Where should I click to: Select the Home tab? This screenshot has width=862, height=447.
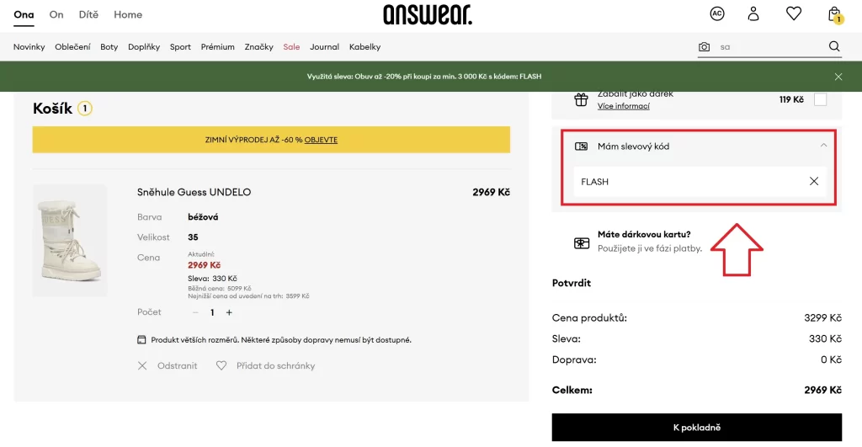128,15
